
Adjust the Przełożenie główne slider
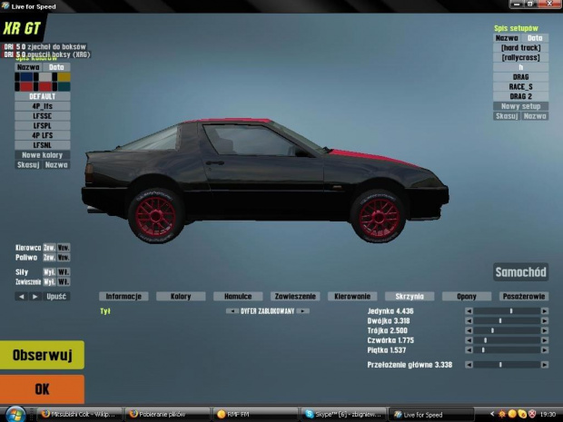coord(507,365)
